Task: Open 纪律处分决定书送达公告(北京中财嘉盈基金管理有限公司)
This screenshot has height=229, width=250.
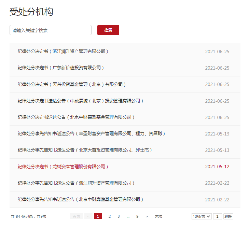Action: tap(76, 117)
